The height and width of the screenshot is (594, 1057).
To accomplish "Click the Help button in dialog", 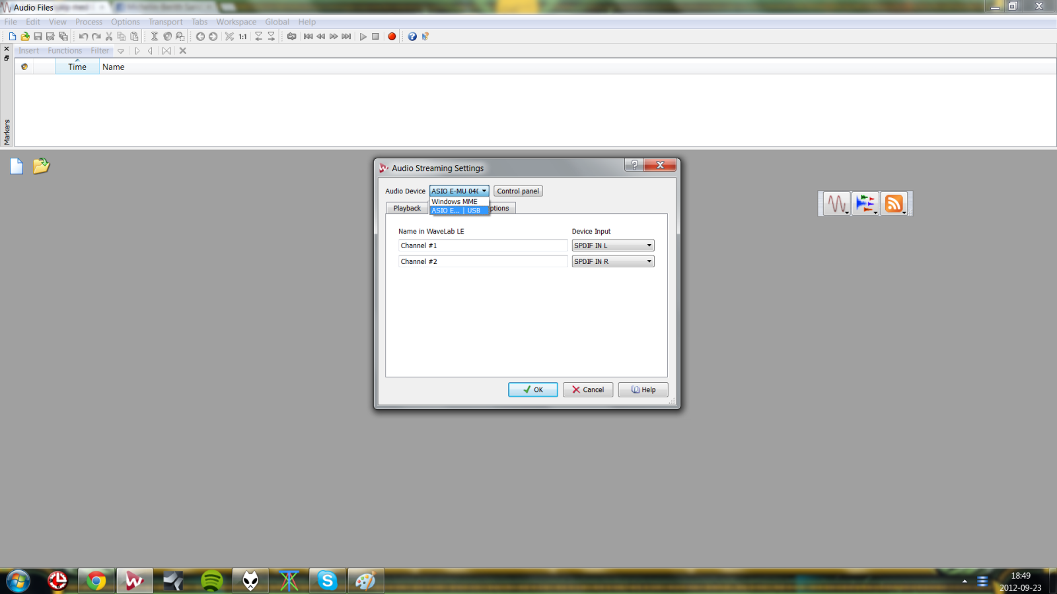I will [x=643, y=390].
